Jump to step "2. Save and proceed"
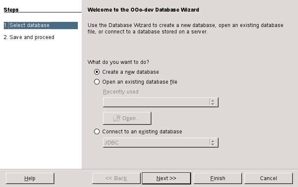Image resolution: width=298 pixels, height=187 pixels. (x=29, y=37)
